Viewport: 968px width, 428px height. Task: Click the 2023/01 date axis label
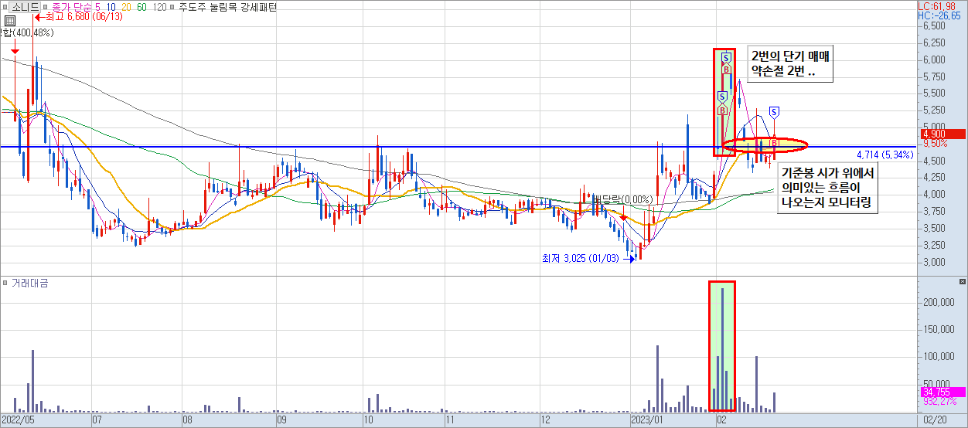coord(649,421)
